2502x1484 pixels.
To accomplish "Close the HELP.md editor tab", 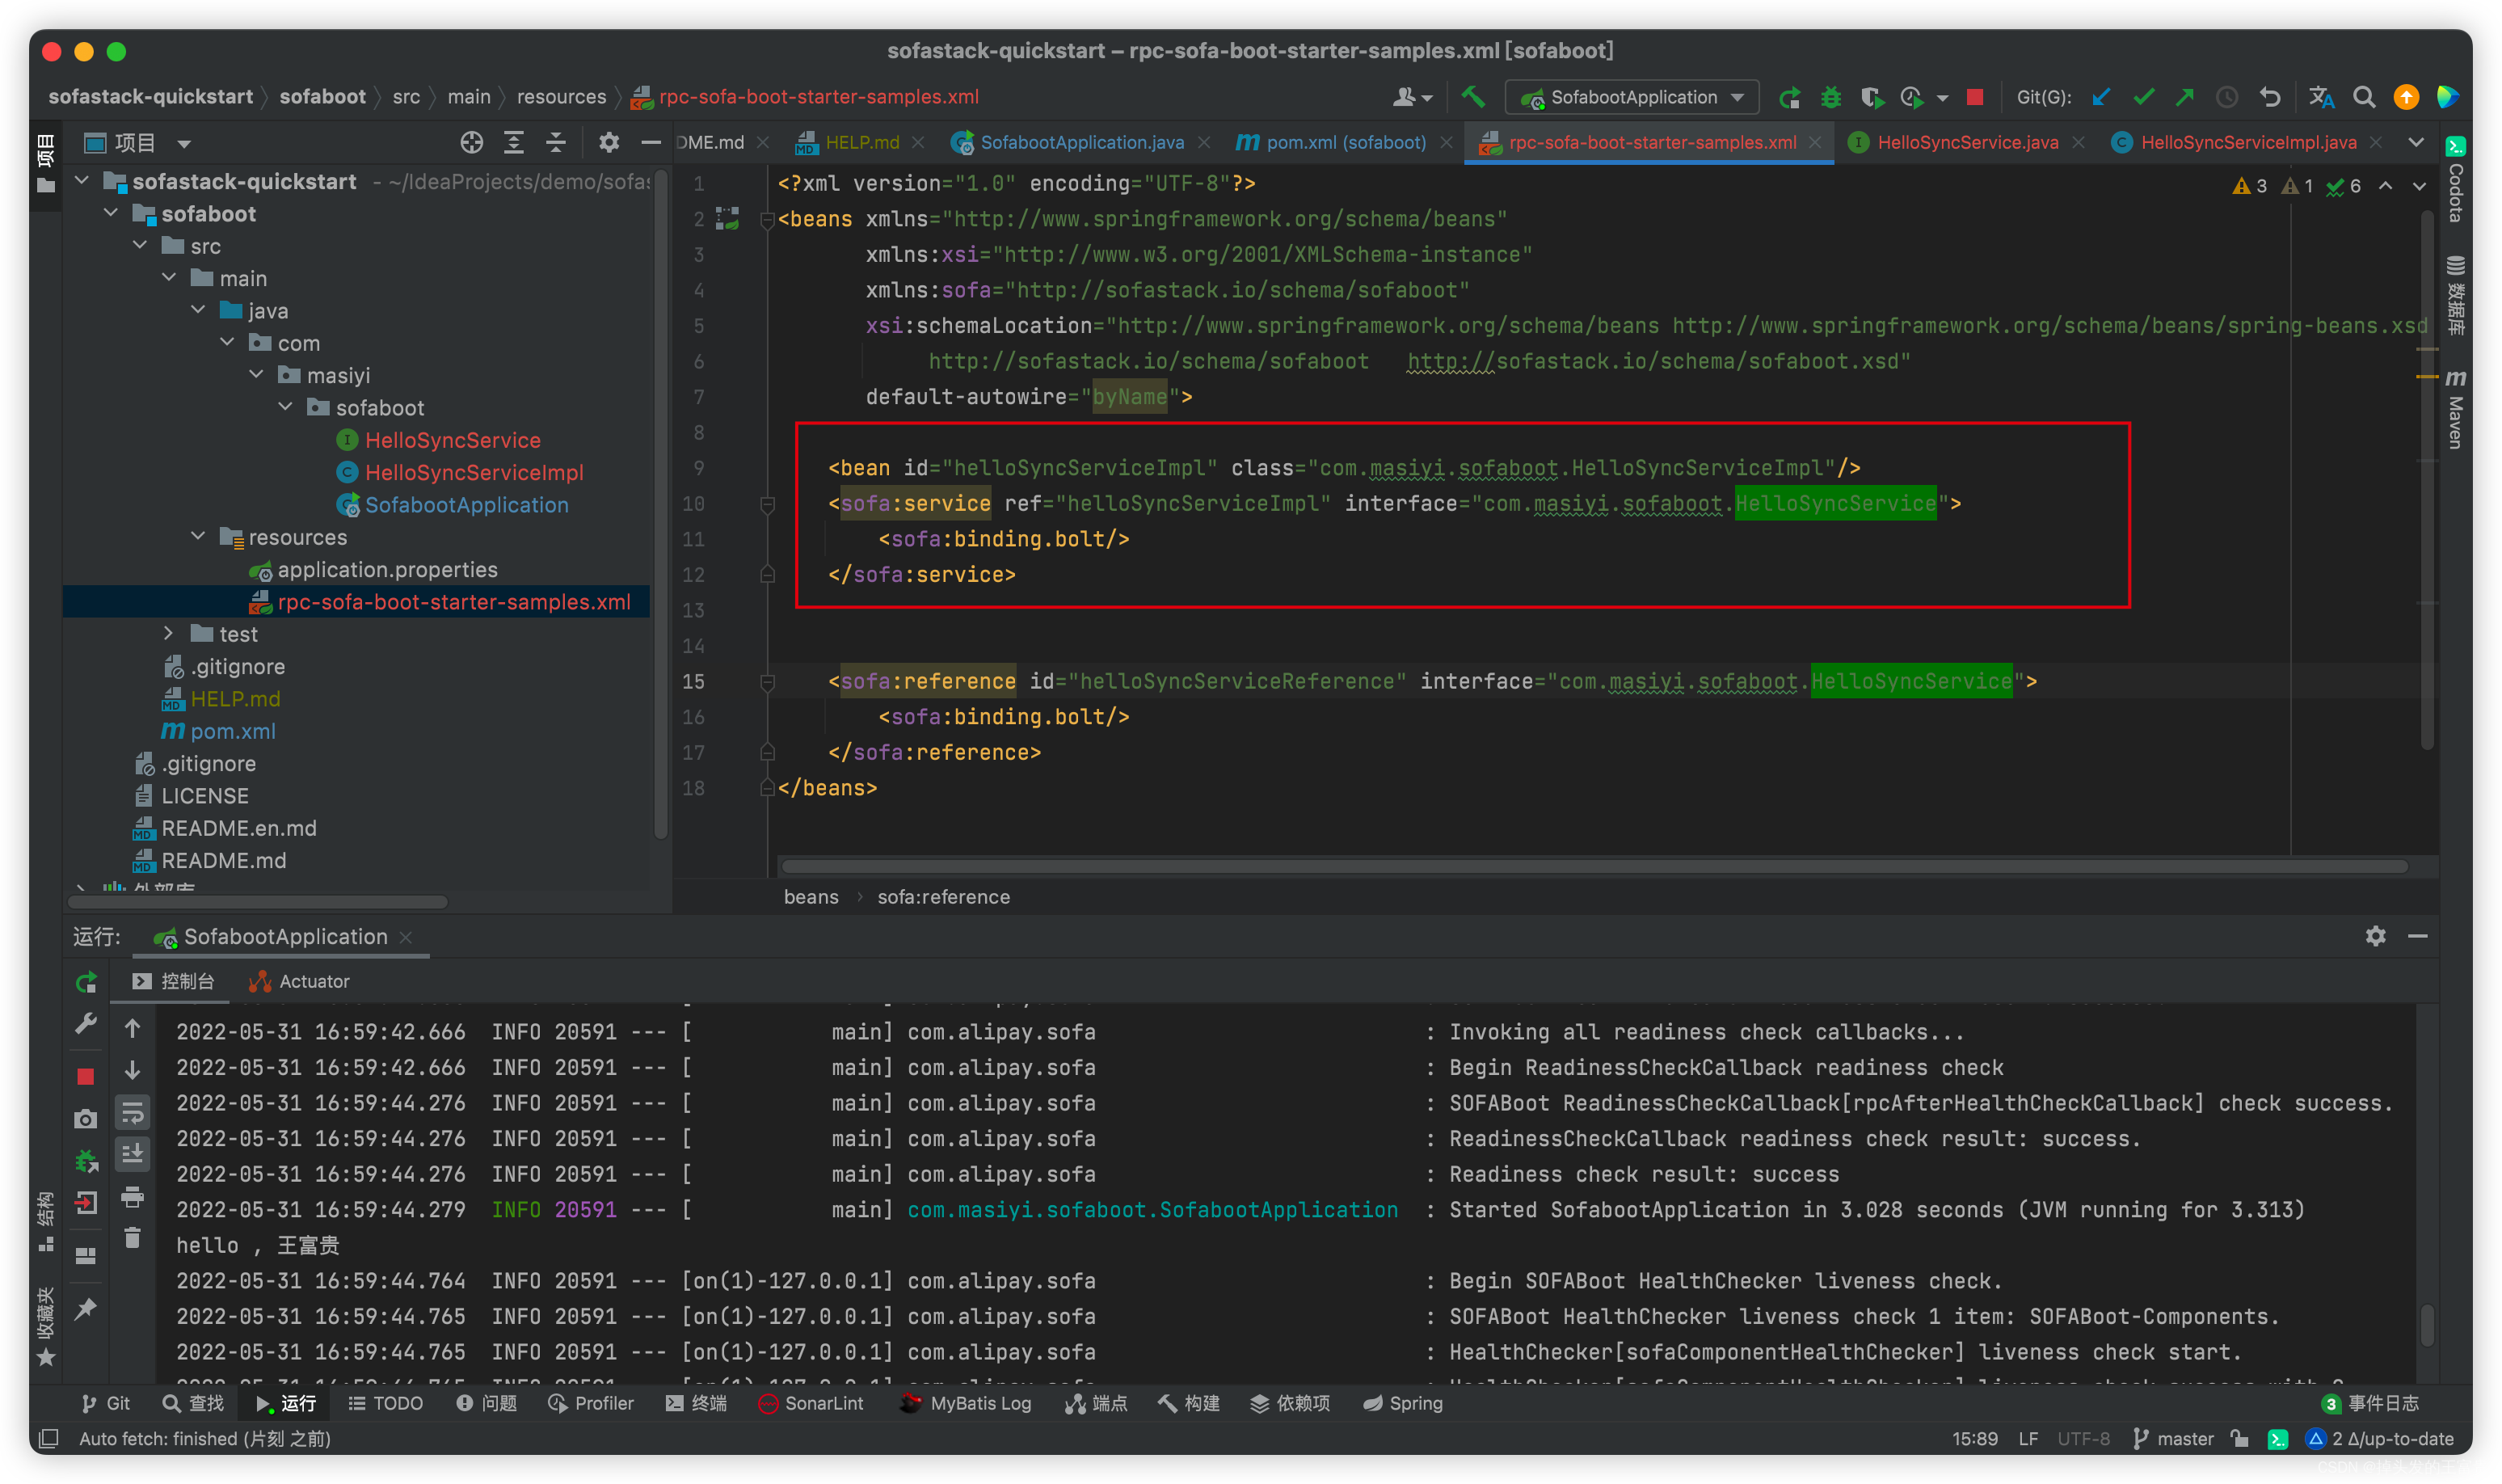I will (x=917, y=142).
